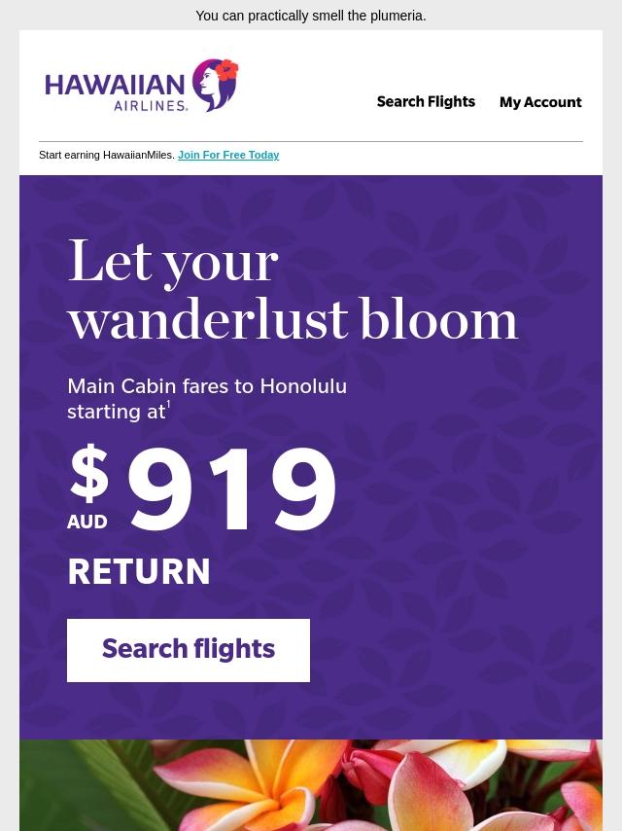Follow the Join For Free Today link

point(228,155)
